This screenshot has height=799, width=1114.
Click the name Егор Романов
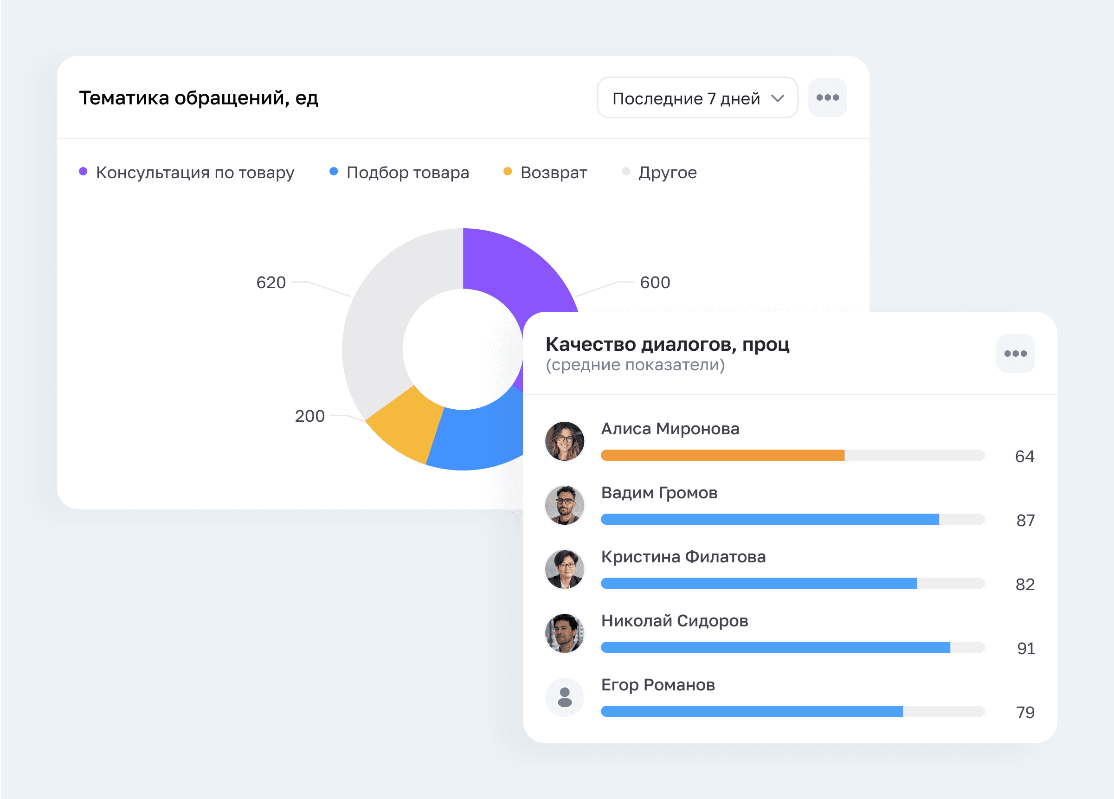pyautogui.click(x=658, y=685)
